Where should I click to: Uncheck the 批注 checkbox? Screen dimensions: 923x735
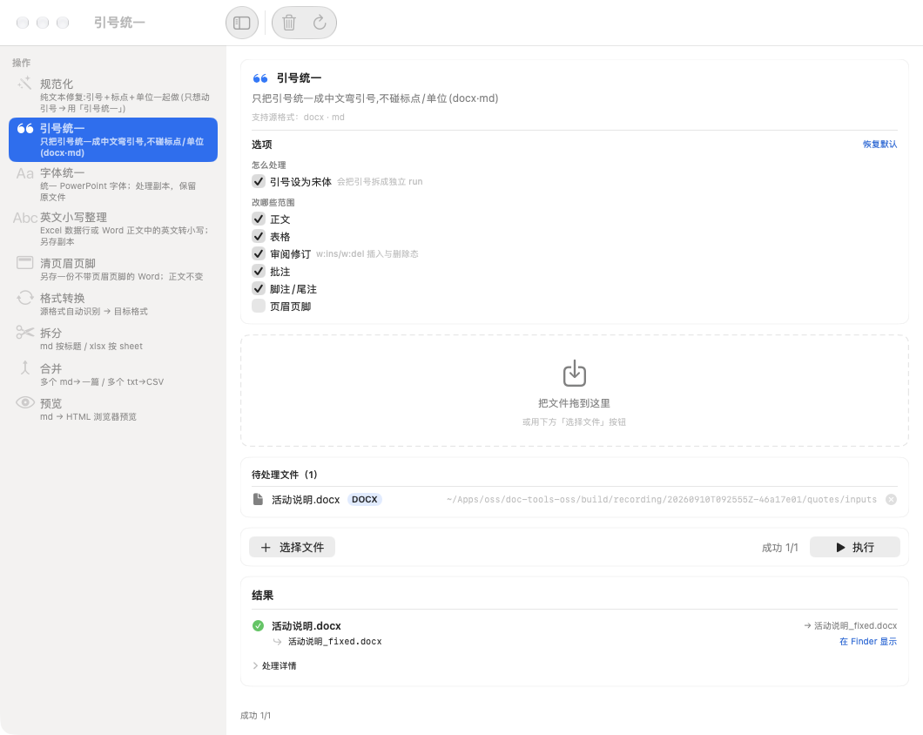coord(259,271)
